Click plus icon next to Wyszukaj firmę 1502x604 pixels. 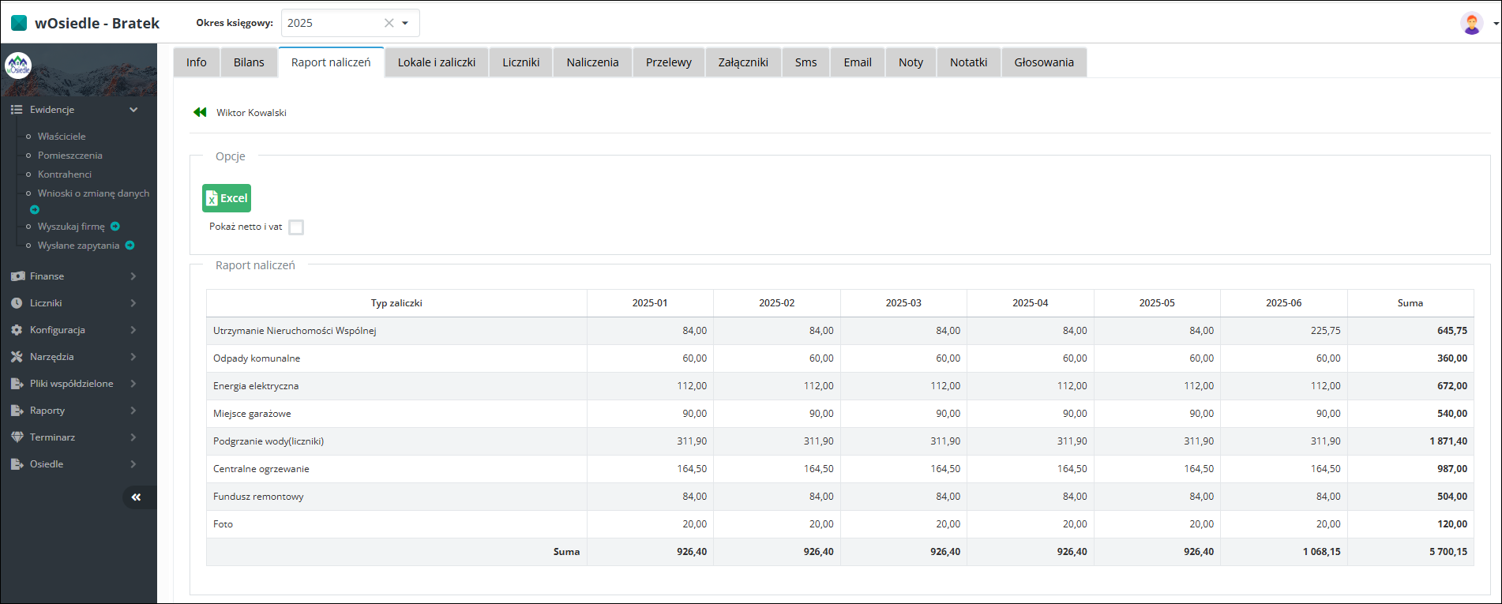tap(115, 227)
